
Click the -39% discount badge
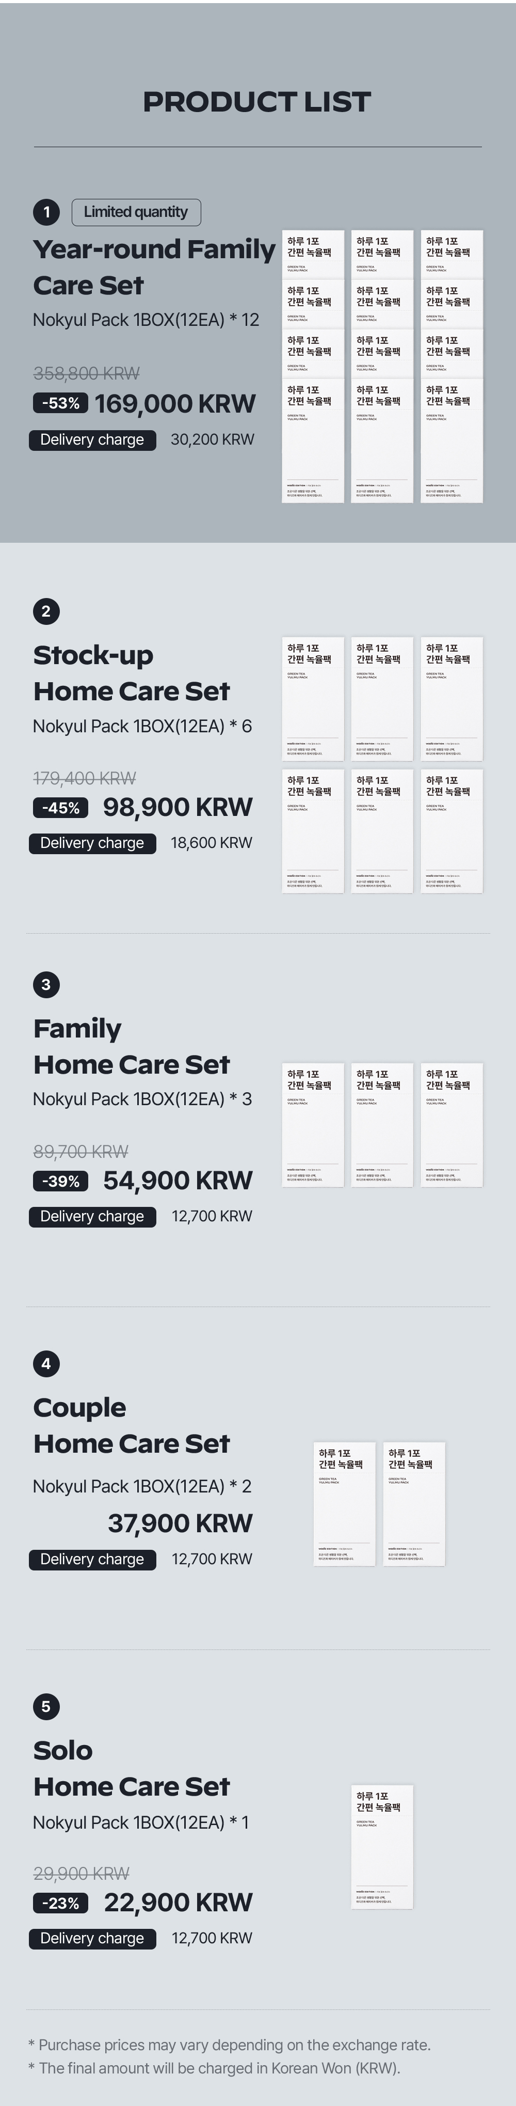[x=61, y=1182]
